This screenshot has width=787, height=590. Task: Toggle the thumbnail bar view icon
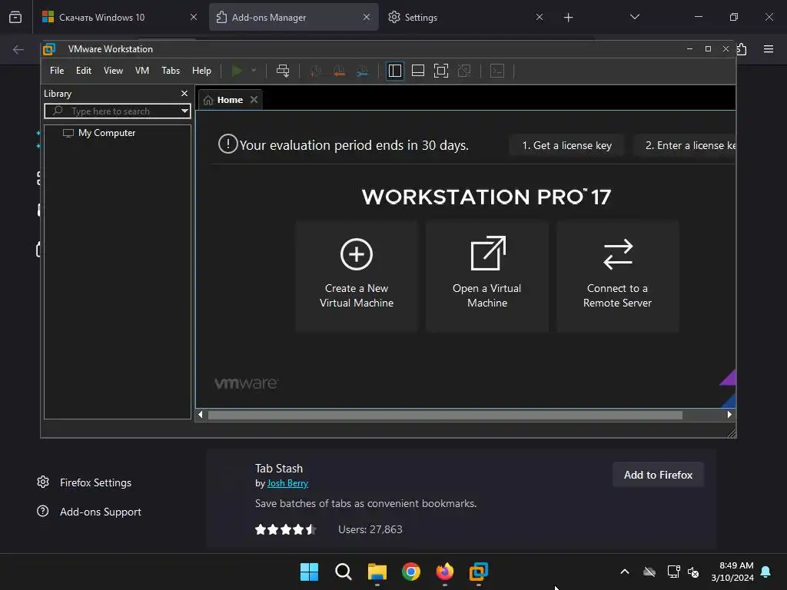418,71
